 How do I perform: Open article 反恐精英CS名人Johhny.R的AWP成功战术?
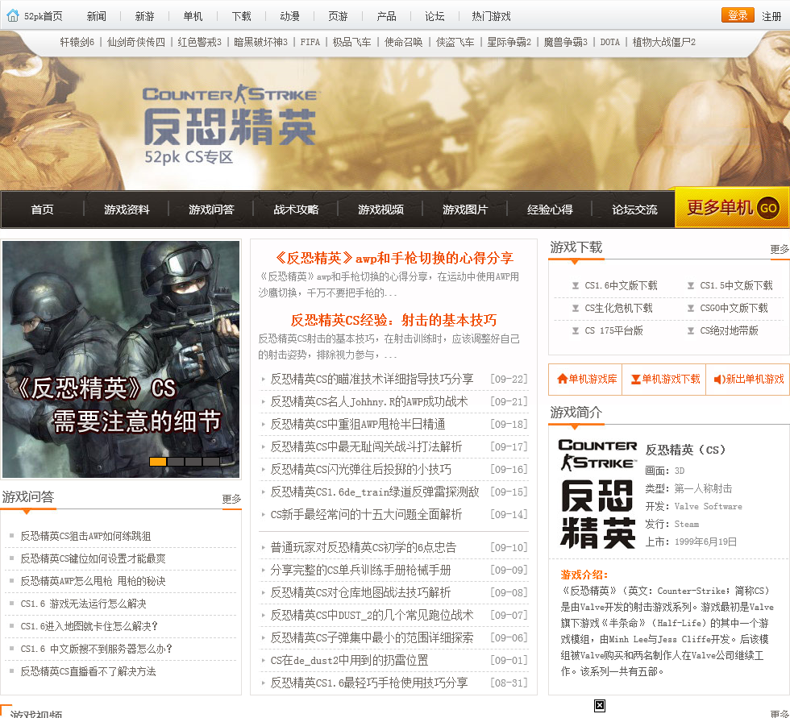click(369, 401)
